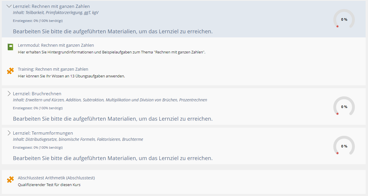Select the orange Training puzzle icon
Image resolution: width=368 pixels, height=196 pixels.
(x=10, y=71)
